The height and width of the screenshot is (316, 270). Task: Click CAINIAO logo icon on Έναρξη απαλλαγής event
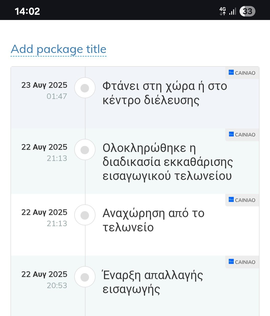[231, 262]
